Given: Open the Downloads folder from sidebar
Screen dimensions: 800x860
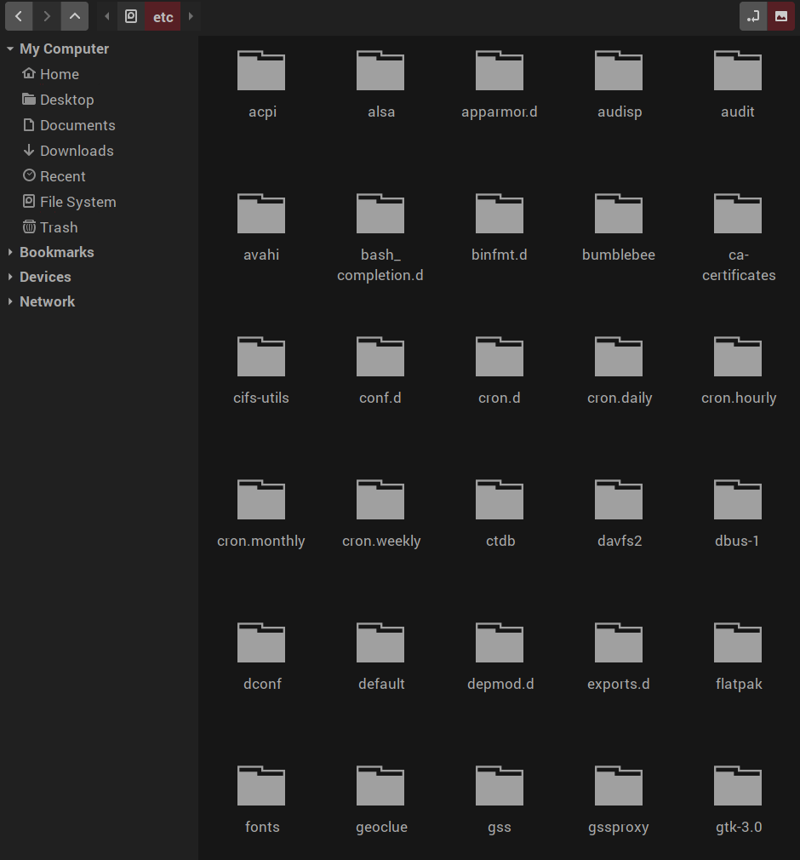Looking at the screenshot, I should coord(76,151).
